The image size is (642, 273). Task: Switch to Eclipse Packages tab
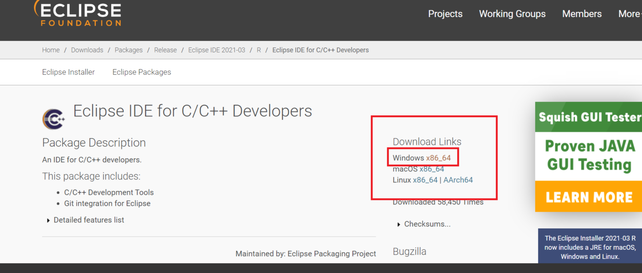142,72
